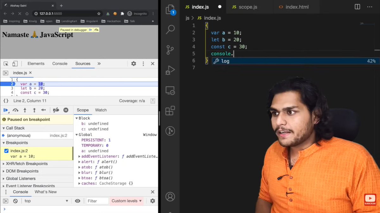The height and width of the screenshot is (213, 380).
Task: Open Remote Explorer in activity bar
Action: tap(170, 91)
